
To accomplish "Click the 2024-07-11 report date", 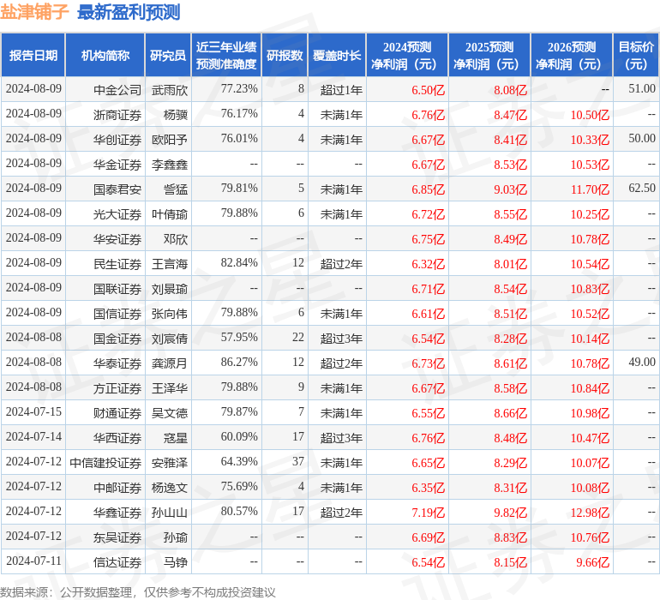I will [x=33, y=561].
